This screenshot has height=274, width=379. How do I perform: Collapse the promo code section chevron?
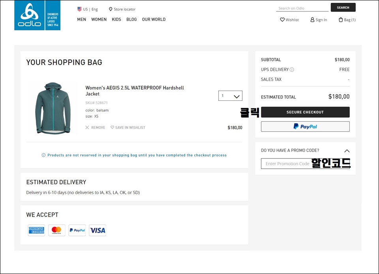(347, 151)
